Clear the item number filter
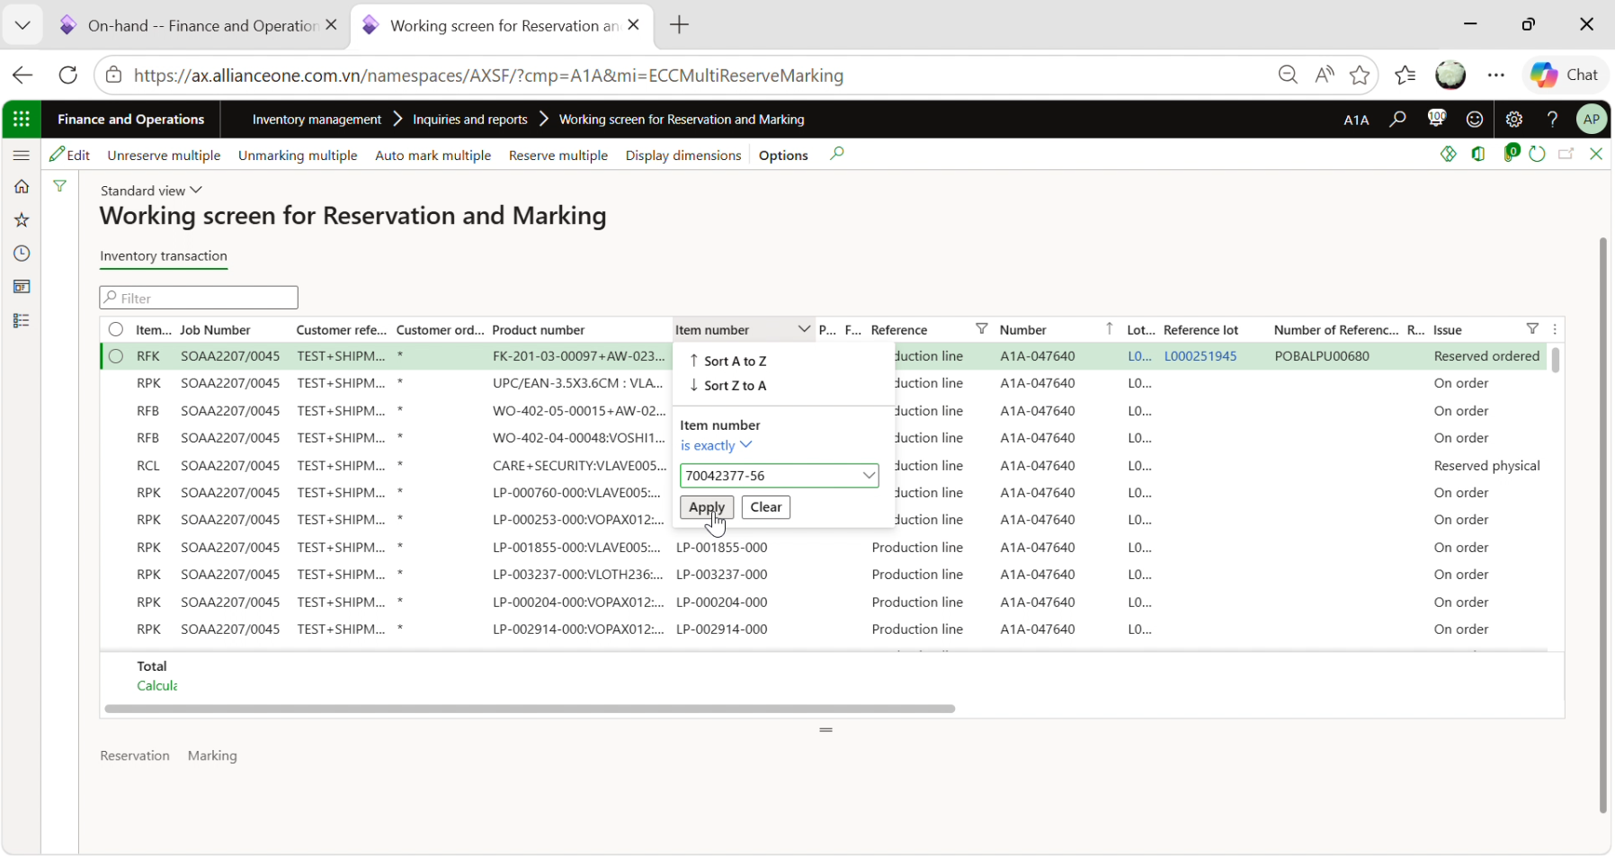Screen dimensions: 1615x857 tap(766, 507)
